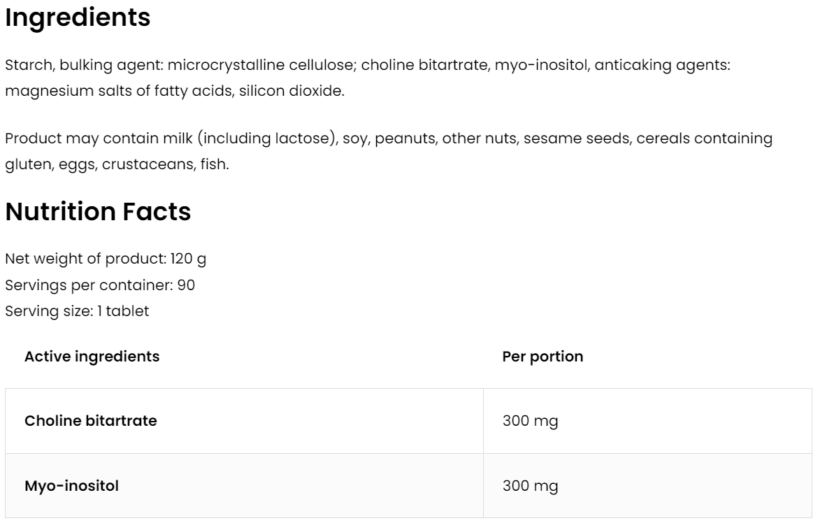
Task: Click the Ingredients heading
Action: [78, 19]
